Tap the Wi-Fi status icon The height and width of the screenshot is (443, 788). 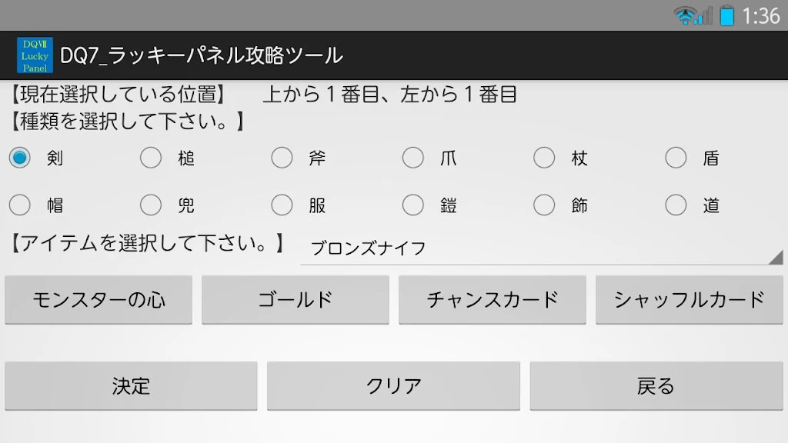[683, 15]
